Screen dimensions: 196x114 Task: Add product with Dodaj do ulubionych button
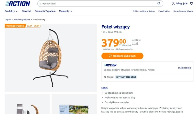click(122, 56)
